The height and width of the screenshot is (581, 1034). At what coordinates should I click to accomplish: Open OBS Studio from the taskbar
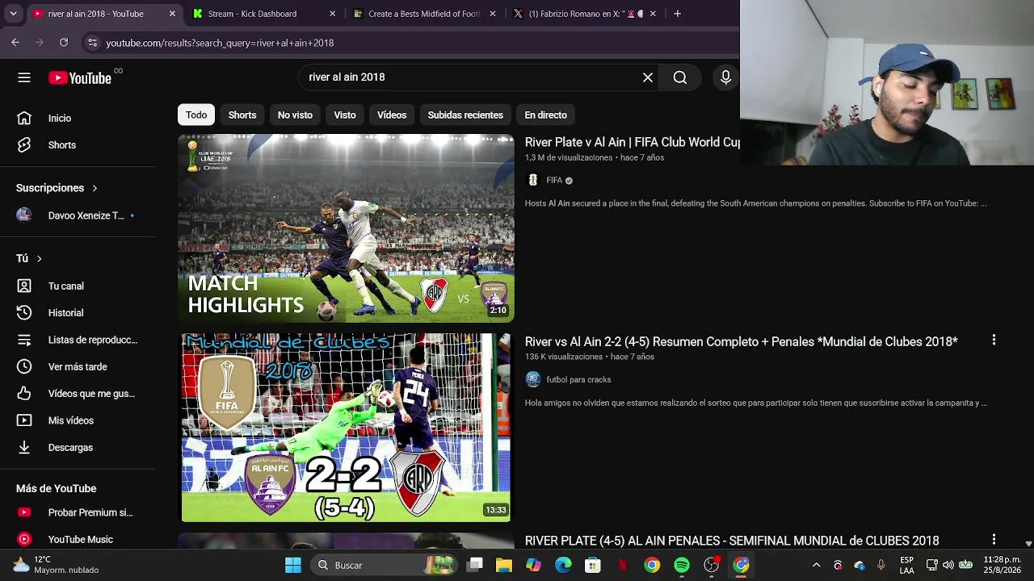712,565
